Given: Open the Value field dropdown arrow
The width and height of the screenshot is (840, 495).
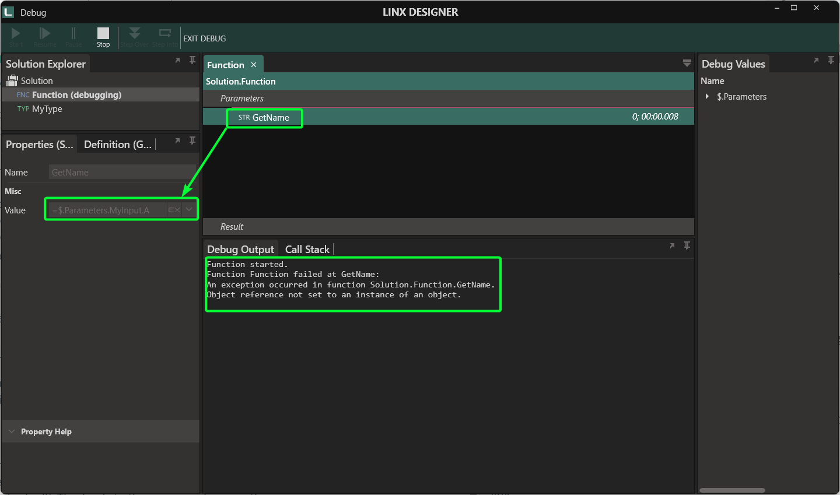Looking at the screenshot, I should coord(190,209).
